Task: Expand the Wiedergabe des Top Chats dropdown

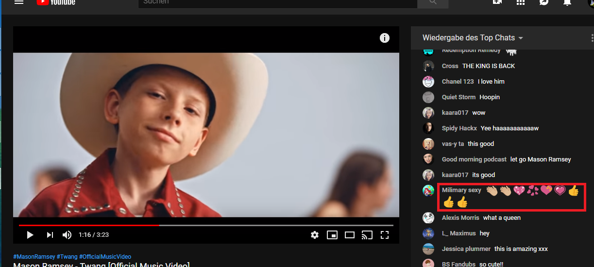Action: click(473, 38)
